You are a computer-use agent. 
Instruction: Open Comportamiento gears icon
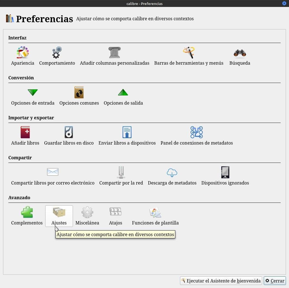click(57, 52)
